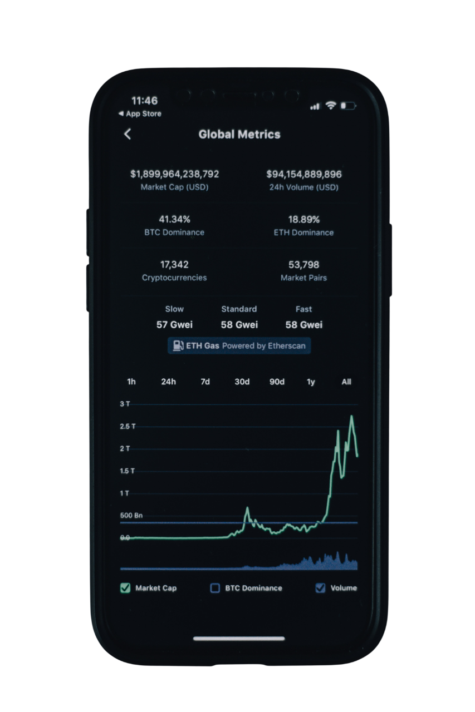Viewport: 475px width, 712px height.
Task: Switch chart to 24h range
Action: pyautogui.click(x=168, y=382)
